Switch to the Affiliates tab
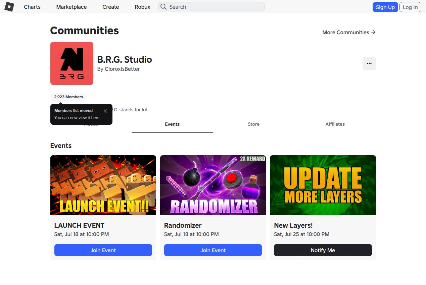The height and width of the screenshot is (285, 426). [335, 124]
